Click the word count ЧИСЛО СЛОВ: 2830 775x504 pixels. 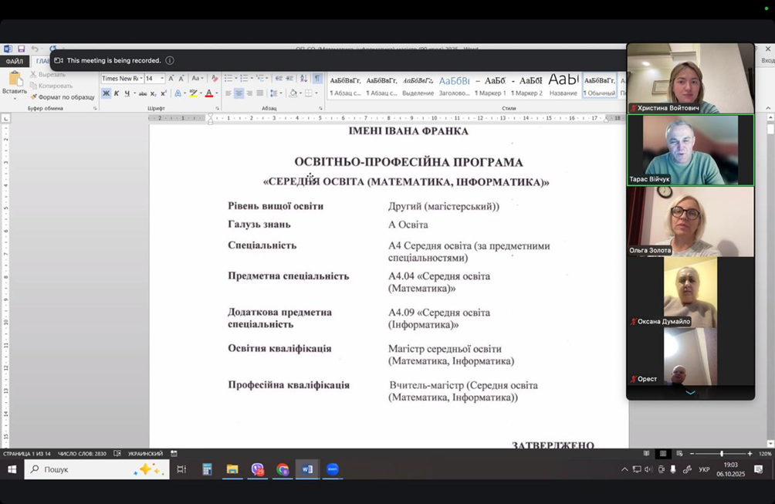click(x=82, y=454)
